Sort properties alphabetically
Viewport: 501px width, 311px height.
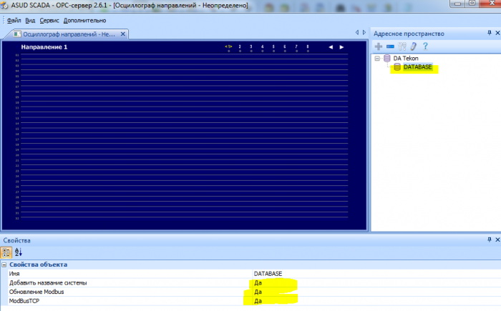coord(18,252)
